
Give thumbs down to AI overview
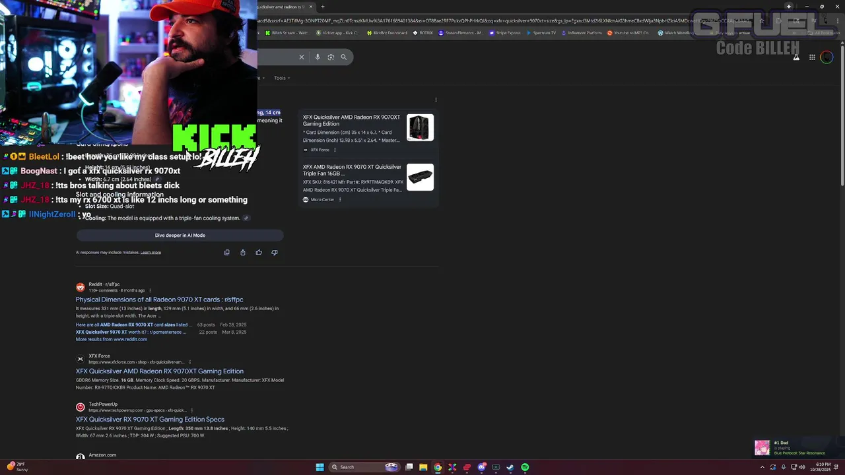275,252
